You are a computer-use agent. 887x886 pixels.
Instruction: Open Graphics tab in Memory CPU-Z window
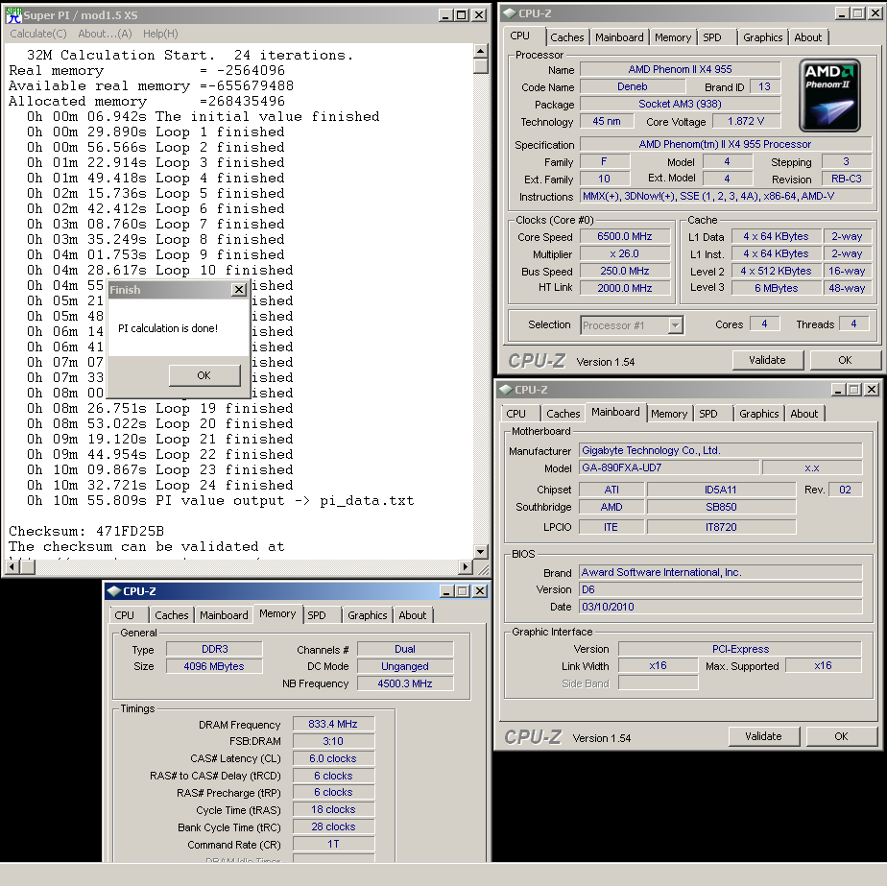click(x=367, y=615)
